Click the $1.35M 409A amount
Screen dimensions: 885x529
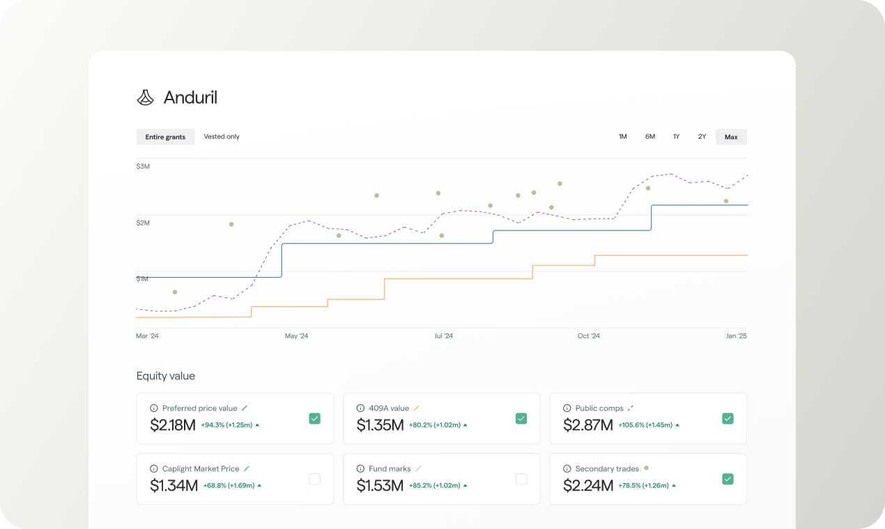(x=380, y=425)
